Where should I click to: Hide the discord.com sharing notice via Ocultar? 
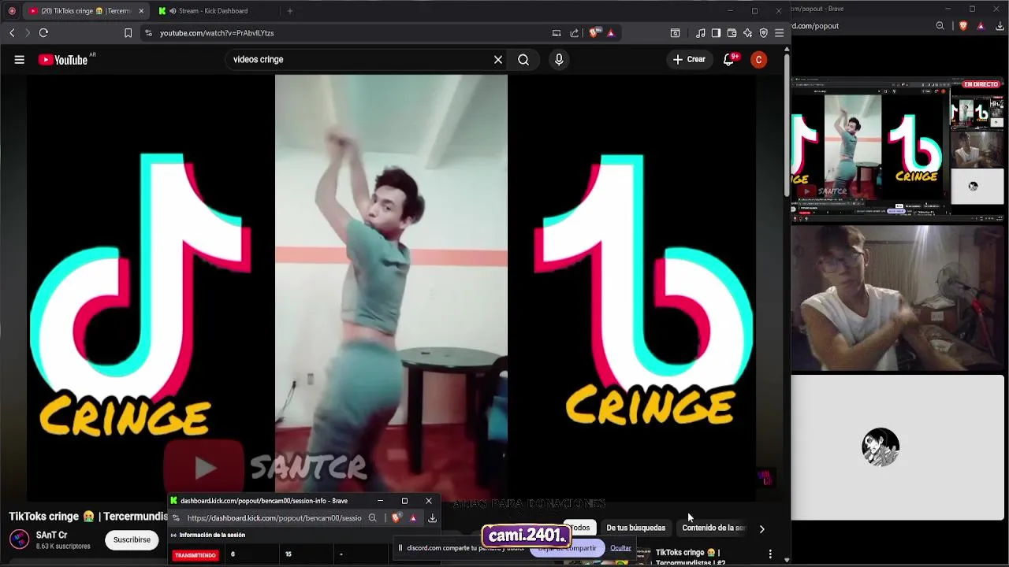[x=620, y=548]
